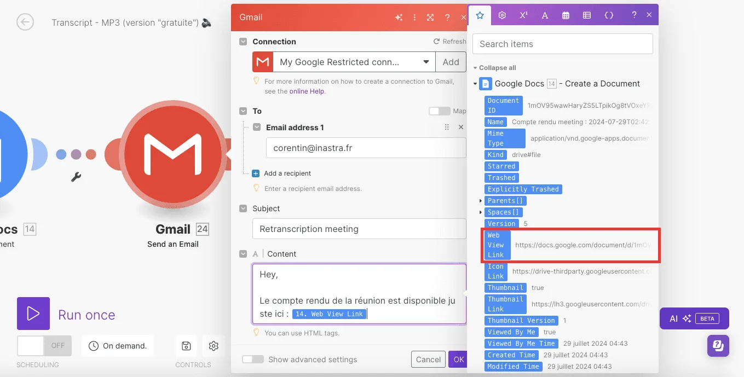Select the Viewed By Me Time variable

[521, 344]
